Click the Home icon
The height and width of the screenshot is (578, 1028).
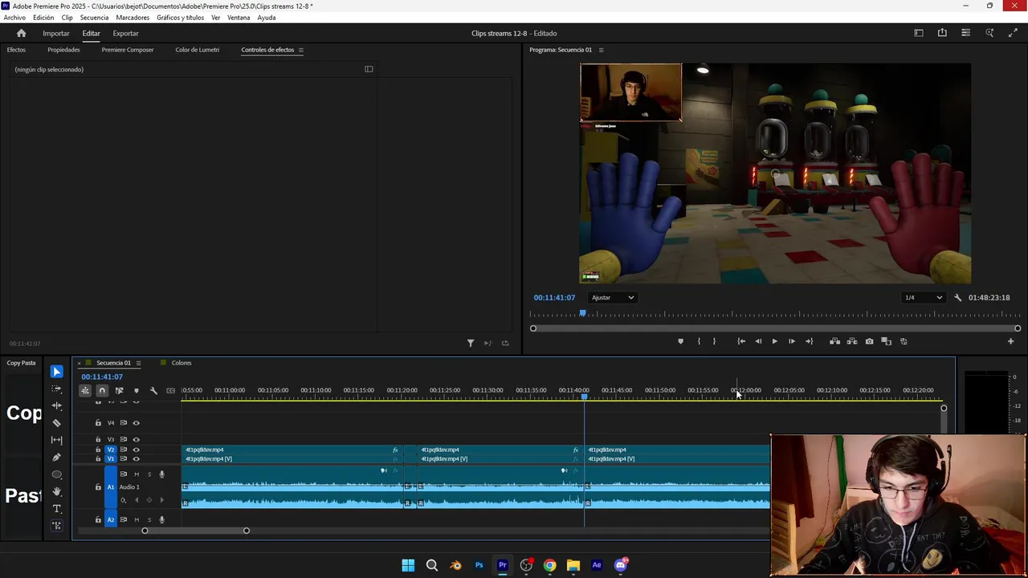pyautogui.click(x=22, y=33)
